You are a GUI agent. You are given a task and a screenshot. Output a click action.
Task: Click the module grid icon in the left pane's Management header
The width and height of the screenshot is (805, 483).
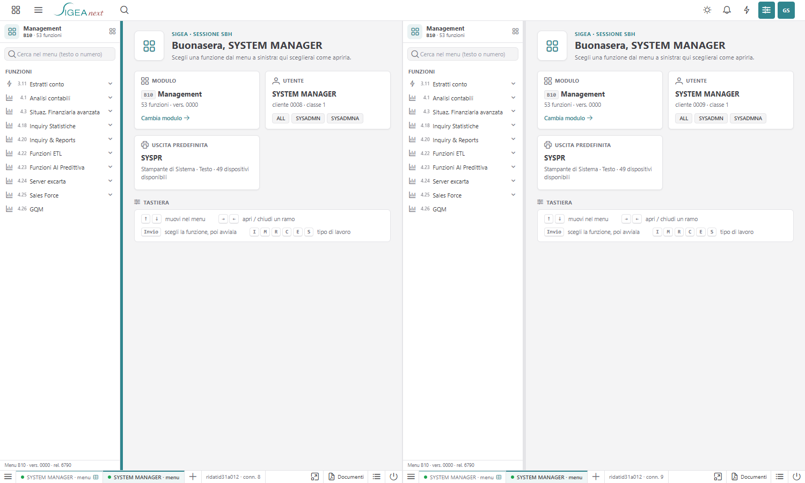(112, 31)
